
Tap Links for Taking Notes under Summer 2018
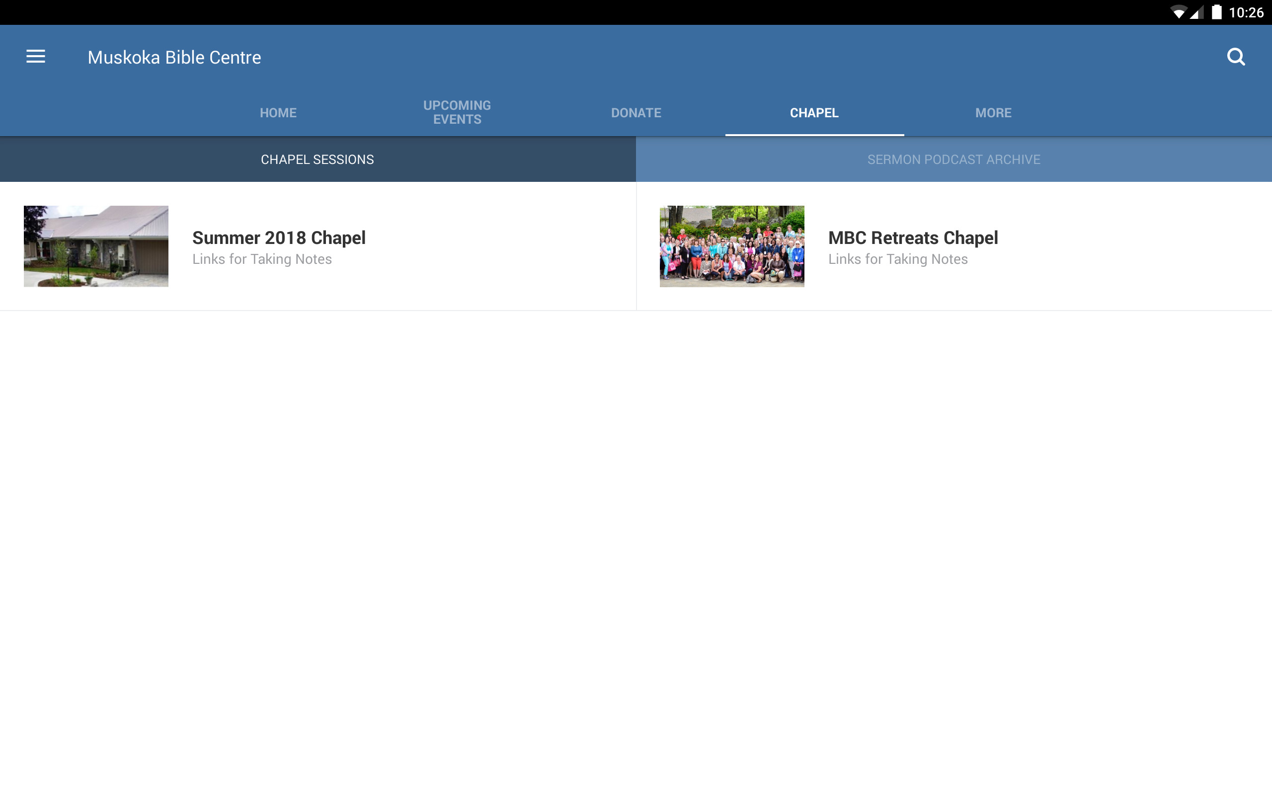(262, 259)
